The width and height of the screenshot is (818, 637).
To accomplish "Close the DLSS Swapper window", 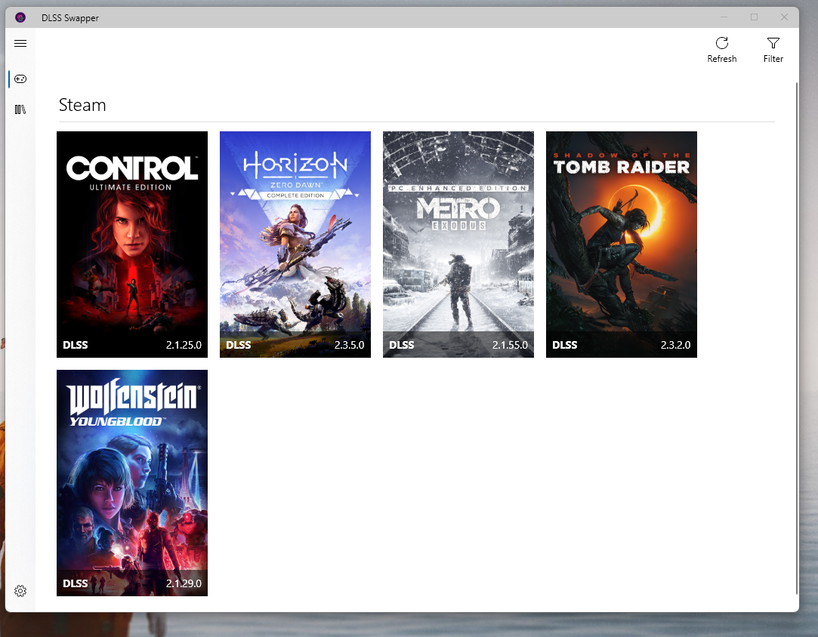I will pos(784,17).
